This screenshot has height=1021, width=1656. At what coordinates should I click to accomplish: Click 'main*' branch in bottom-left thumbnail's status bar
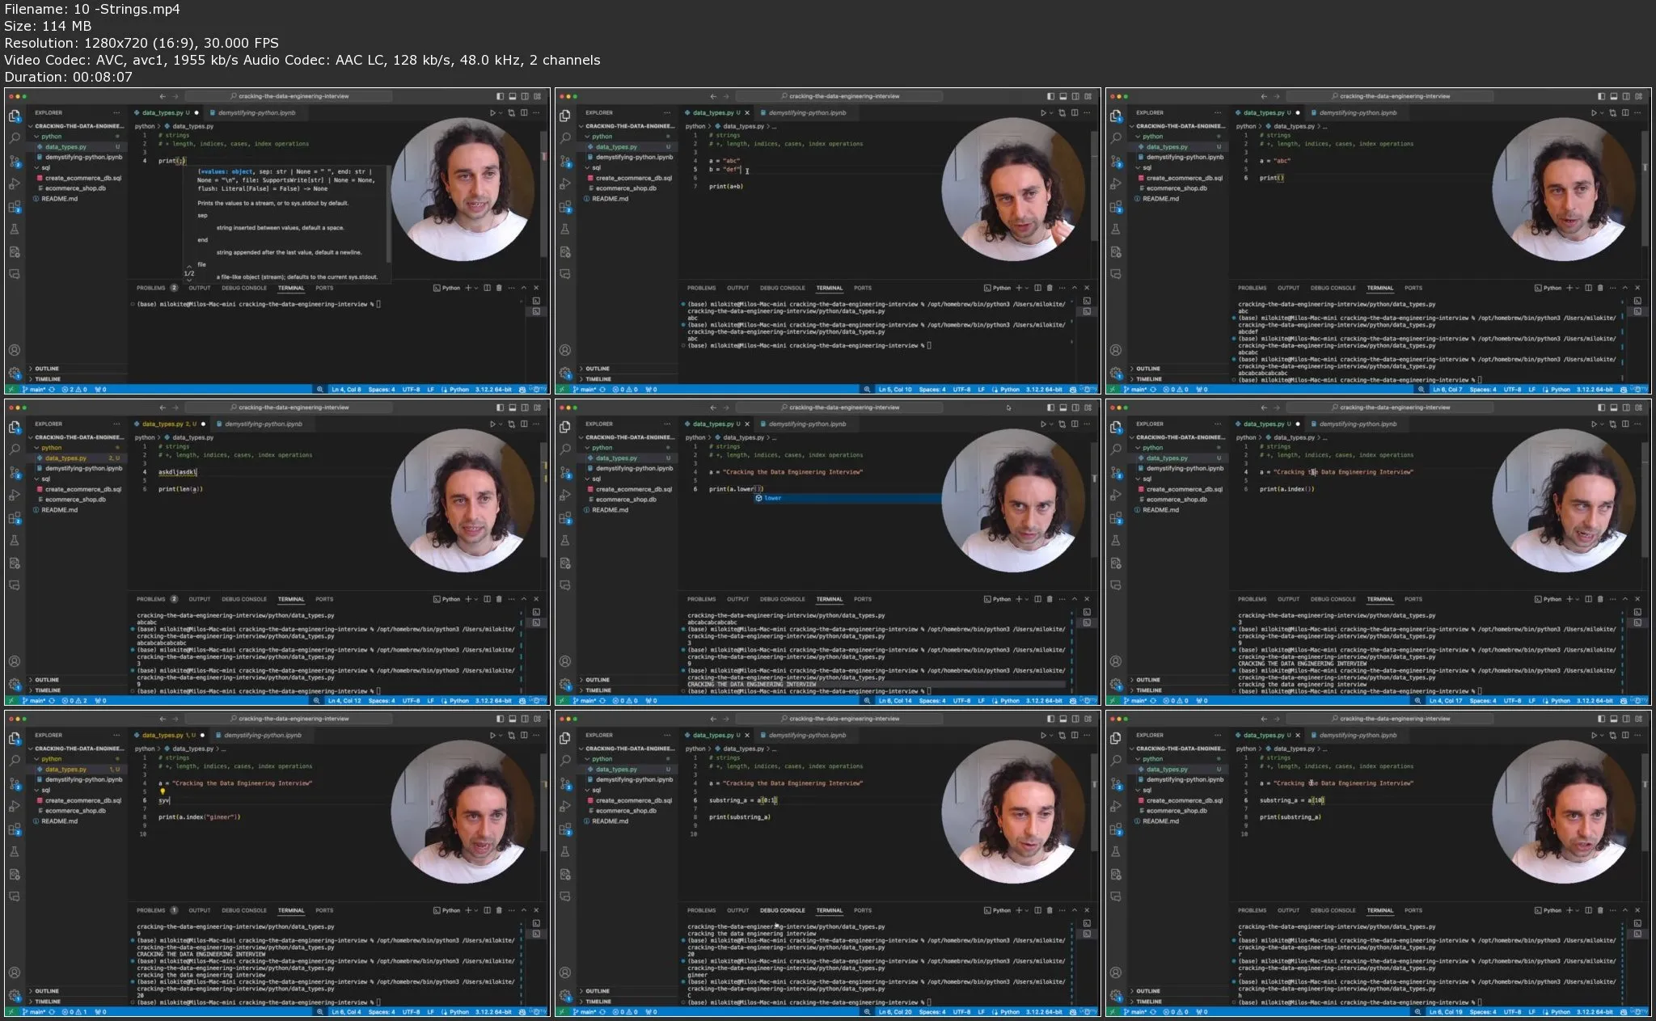pyautogui.click(x=36, y=1012)
